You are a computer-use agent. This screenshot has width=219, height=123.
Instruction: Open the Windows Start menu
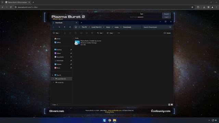point(104,120)
